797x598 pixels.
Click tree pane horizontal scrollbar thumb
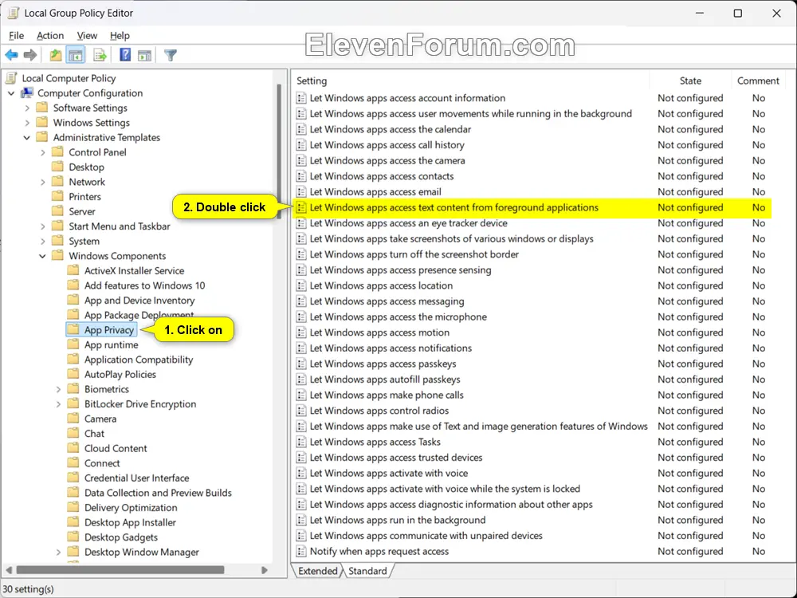(x=120, y=570)
